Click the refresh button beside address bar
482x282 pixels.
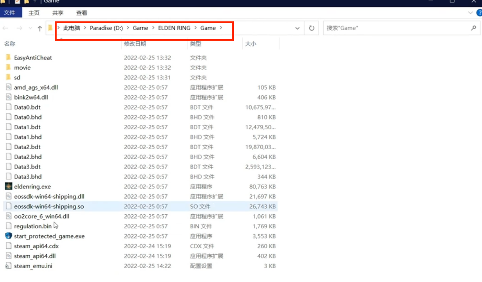(x=311, y=28)
